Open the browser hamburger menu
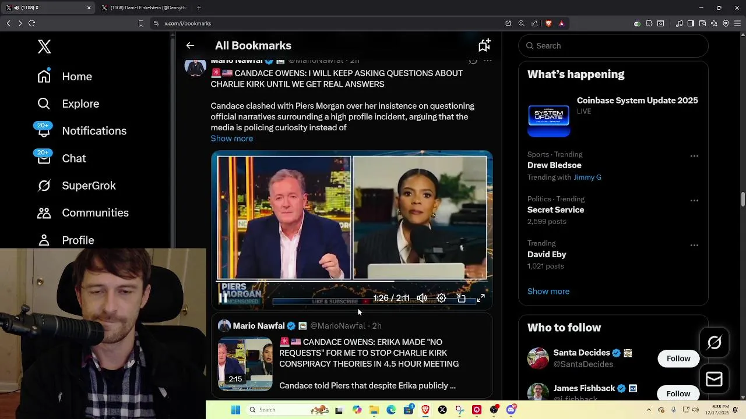Image resolution: width=746 pixels, height=419 pixels. coord(738,23)
